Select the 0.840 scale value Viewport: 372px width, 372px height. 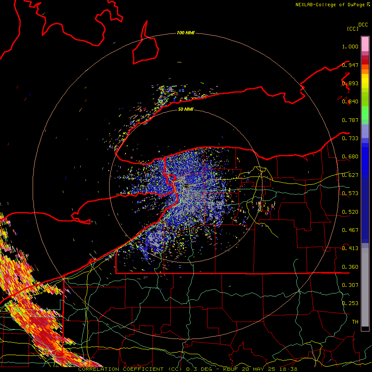pos(350,102)
